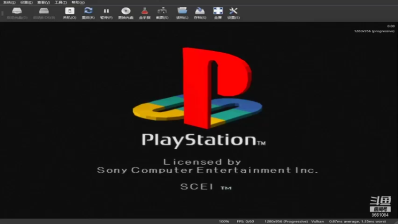The image size is (398, 224).
Task: Open the 查看(V) View menu
Action: (x=43, y=2)
